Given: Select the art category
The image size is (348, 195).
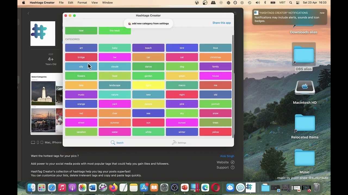Looking at the screenshot, I should [x=81, y=48].
